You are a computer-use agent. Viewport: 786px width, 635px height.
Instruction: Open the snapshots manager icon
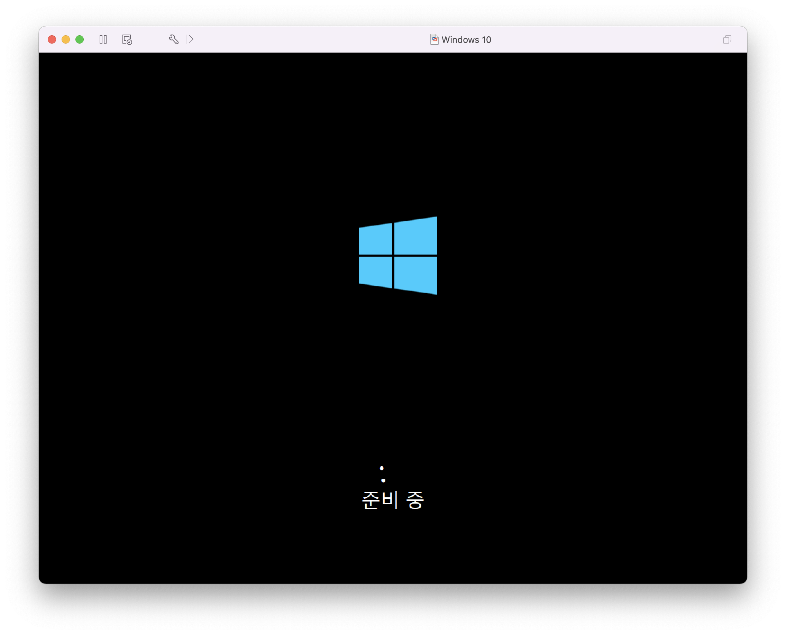click(127, 39)
